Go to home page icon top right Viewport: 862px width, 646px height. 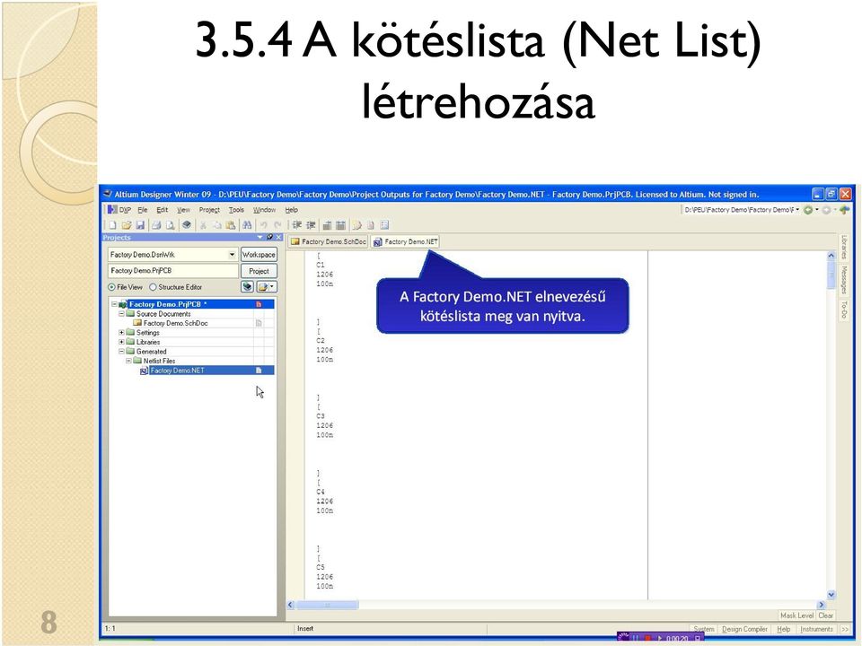click(x=844, y=210)
